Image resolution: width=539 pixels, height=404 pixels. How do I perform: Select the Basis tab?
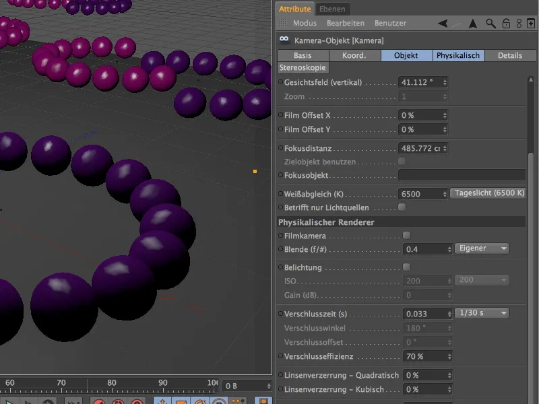303,55
